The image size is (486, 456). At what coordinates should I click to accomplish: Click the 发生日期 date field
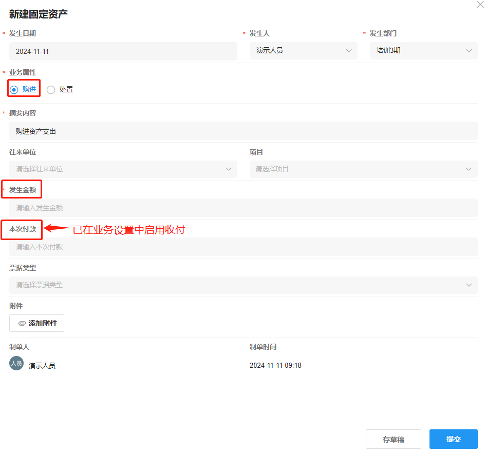(x=123, y=51)
